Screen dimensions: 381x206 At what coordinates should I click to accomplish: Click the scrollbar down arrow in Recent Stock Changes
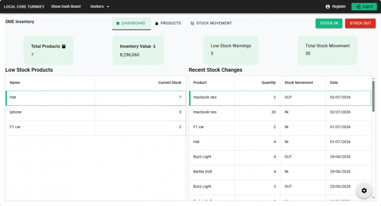[373, 198]
